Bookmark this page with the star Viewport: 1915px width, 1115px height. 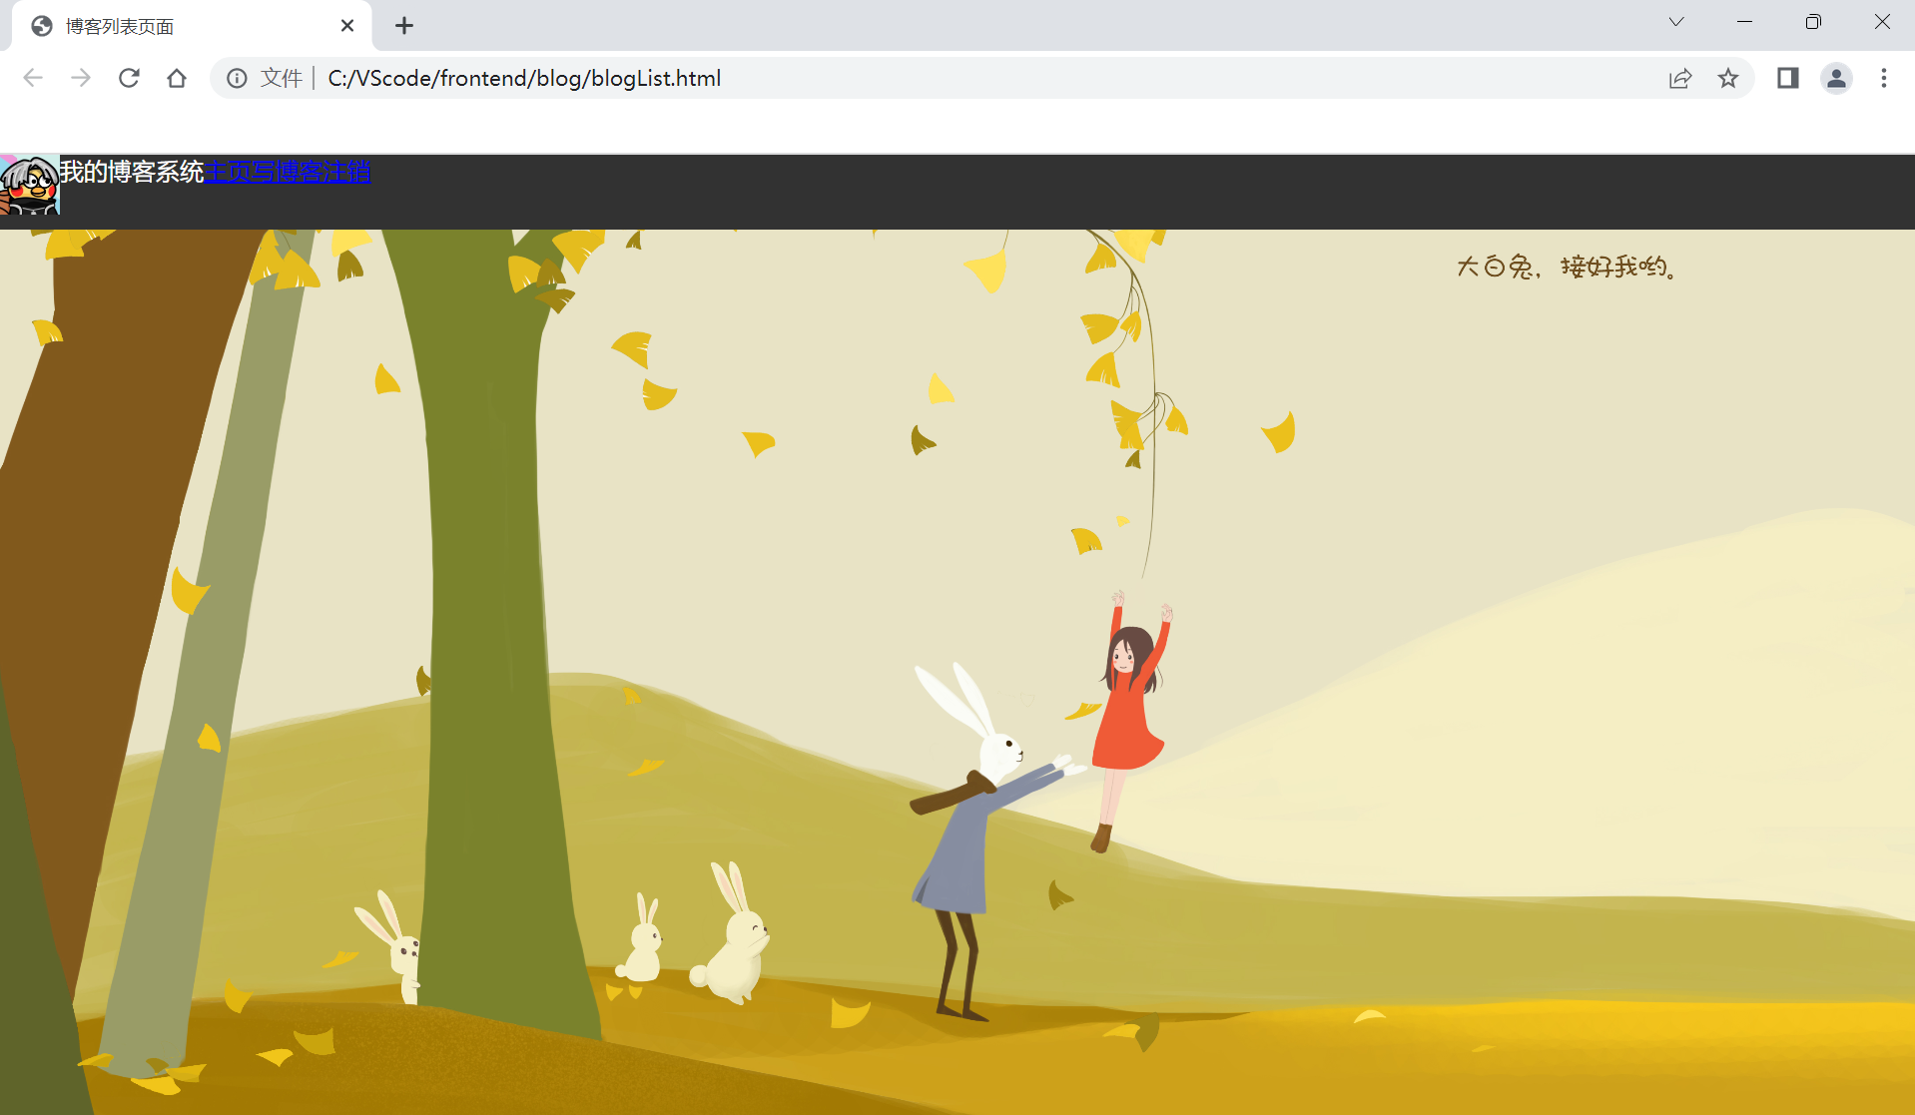click(1728, 78)
